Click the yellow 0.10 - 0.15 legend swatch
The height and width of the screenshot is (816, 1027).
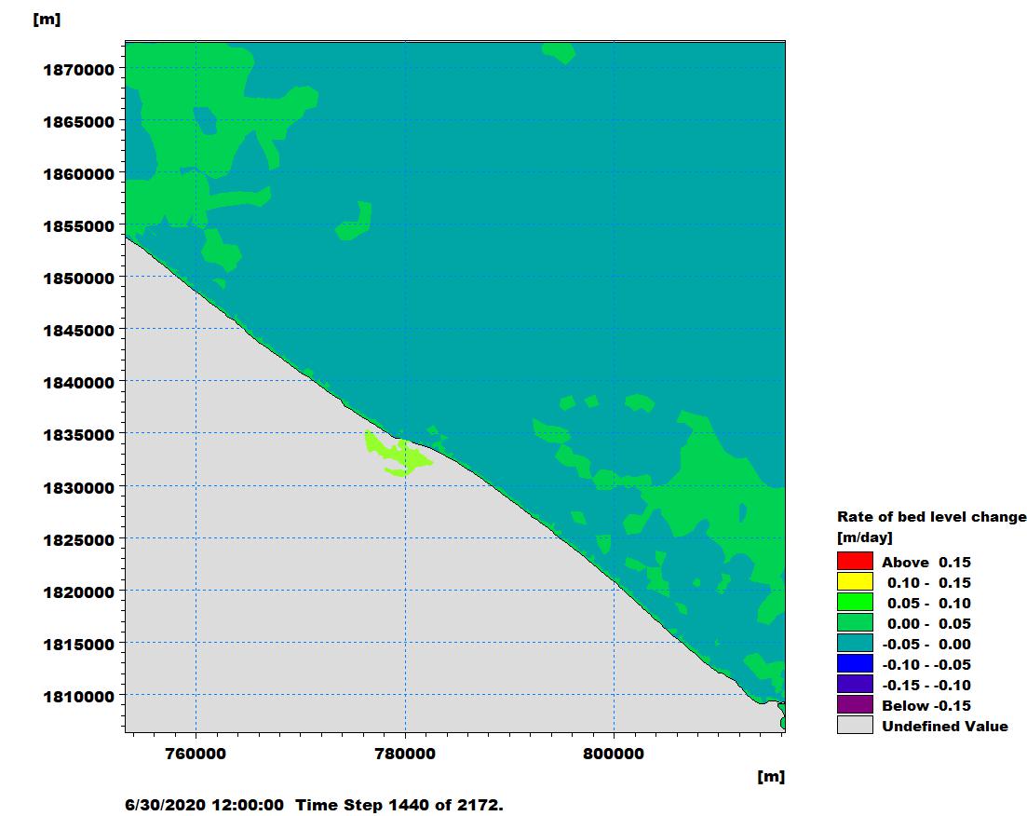[855, 581]
